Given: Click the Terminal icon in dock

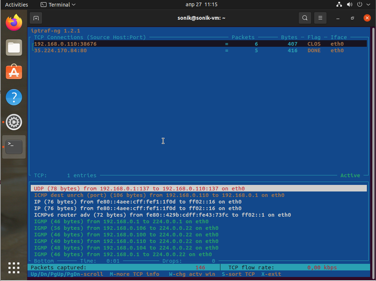Looking at the screenshot, I should 14,147.
